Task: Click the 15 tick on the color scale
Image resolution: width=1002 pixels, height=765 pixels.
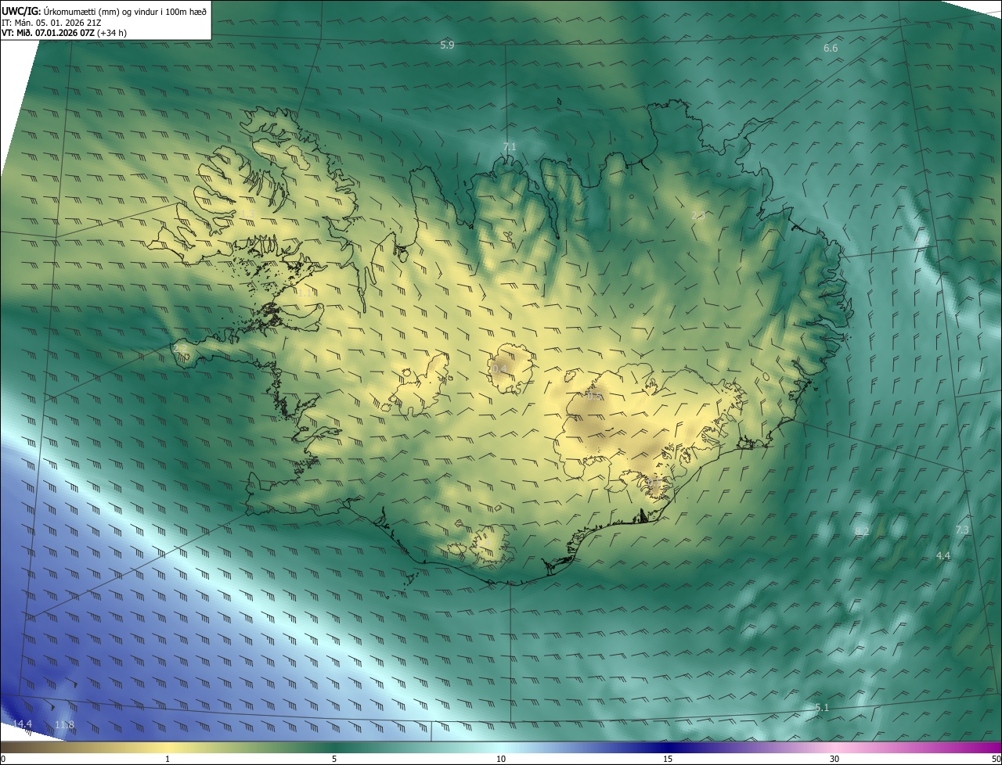Action: coord(668,760)
